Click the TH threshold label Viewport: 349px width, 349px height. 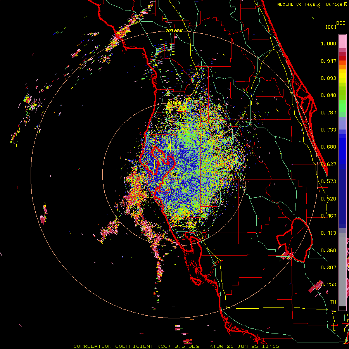(333, 302)
